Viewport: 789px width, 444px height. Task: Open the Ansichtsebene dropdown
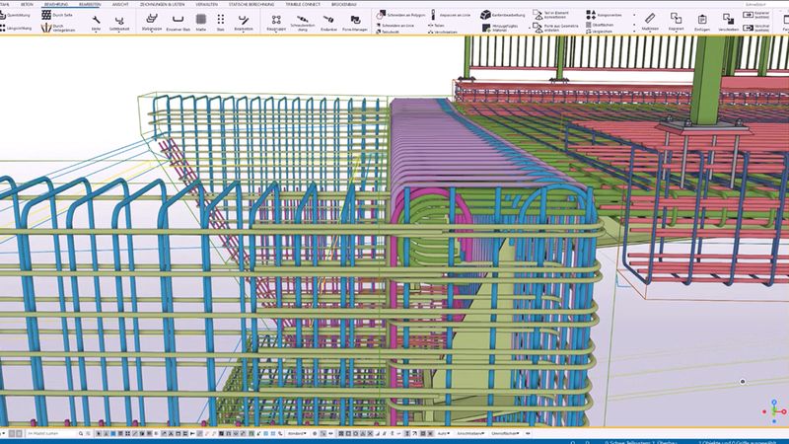tap(470, 433)
